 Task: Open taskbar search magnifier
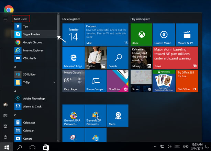tap(20, 147)
